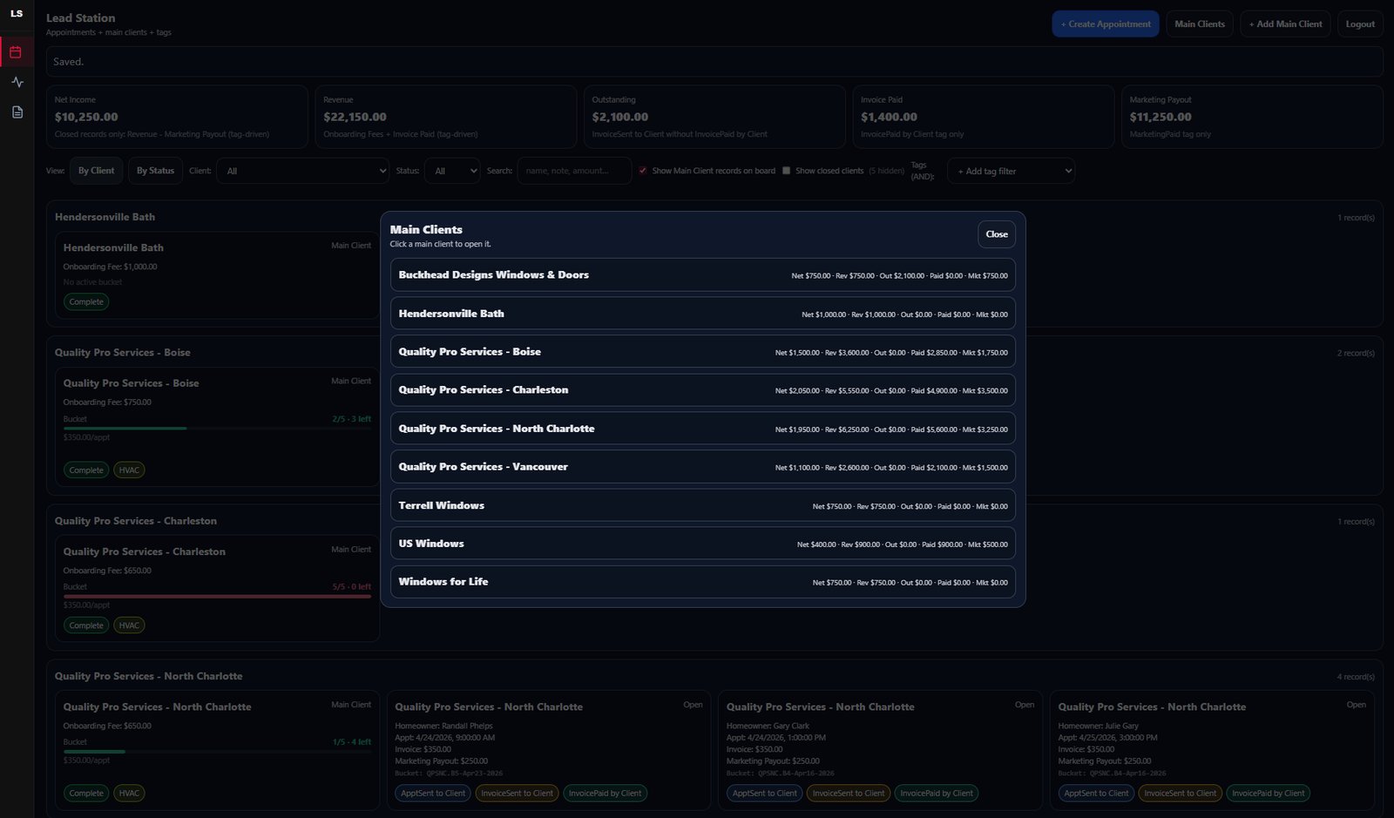Open Windows for Life main client
This screenshot has width=1394, height=818.
point(703,582)
